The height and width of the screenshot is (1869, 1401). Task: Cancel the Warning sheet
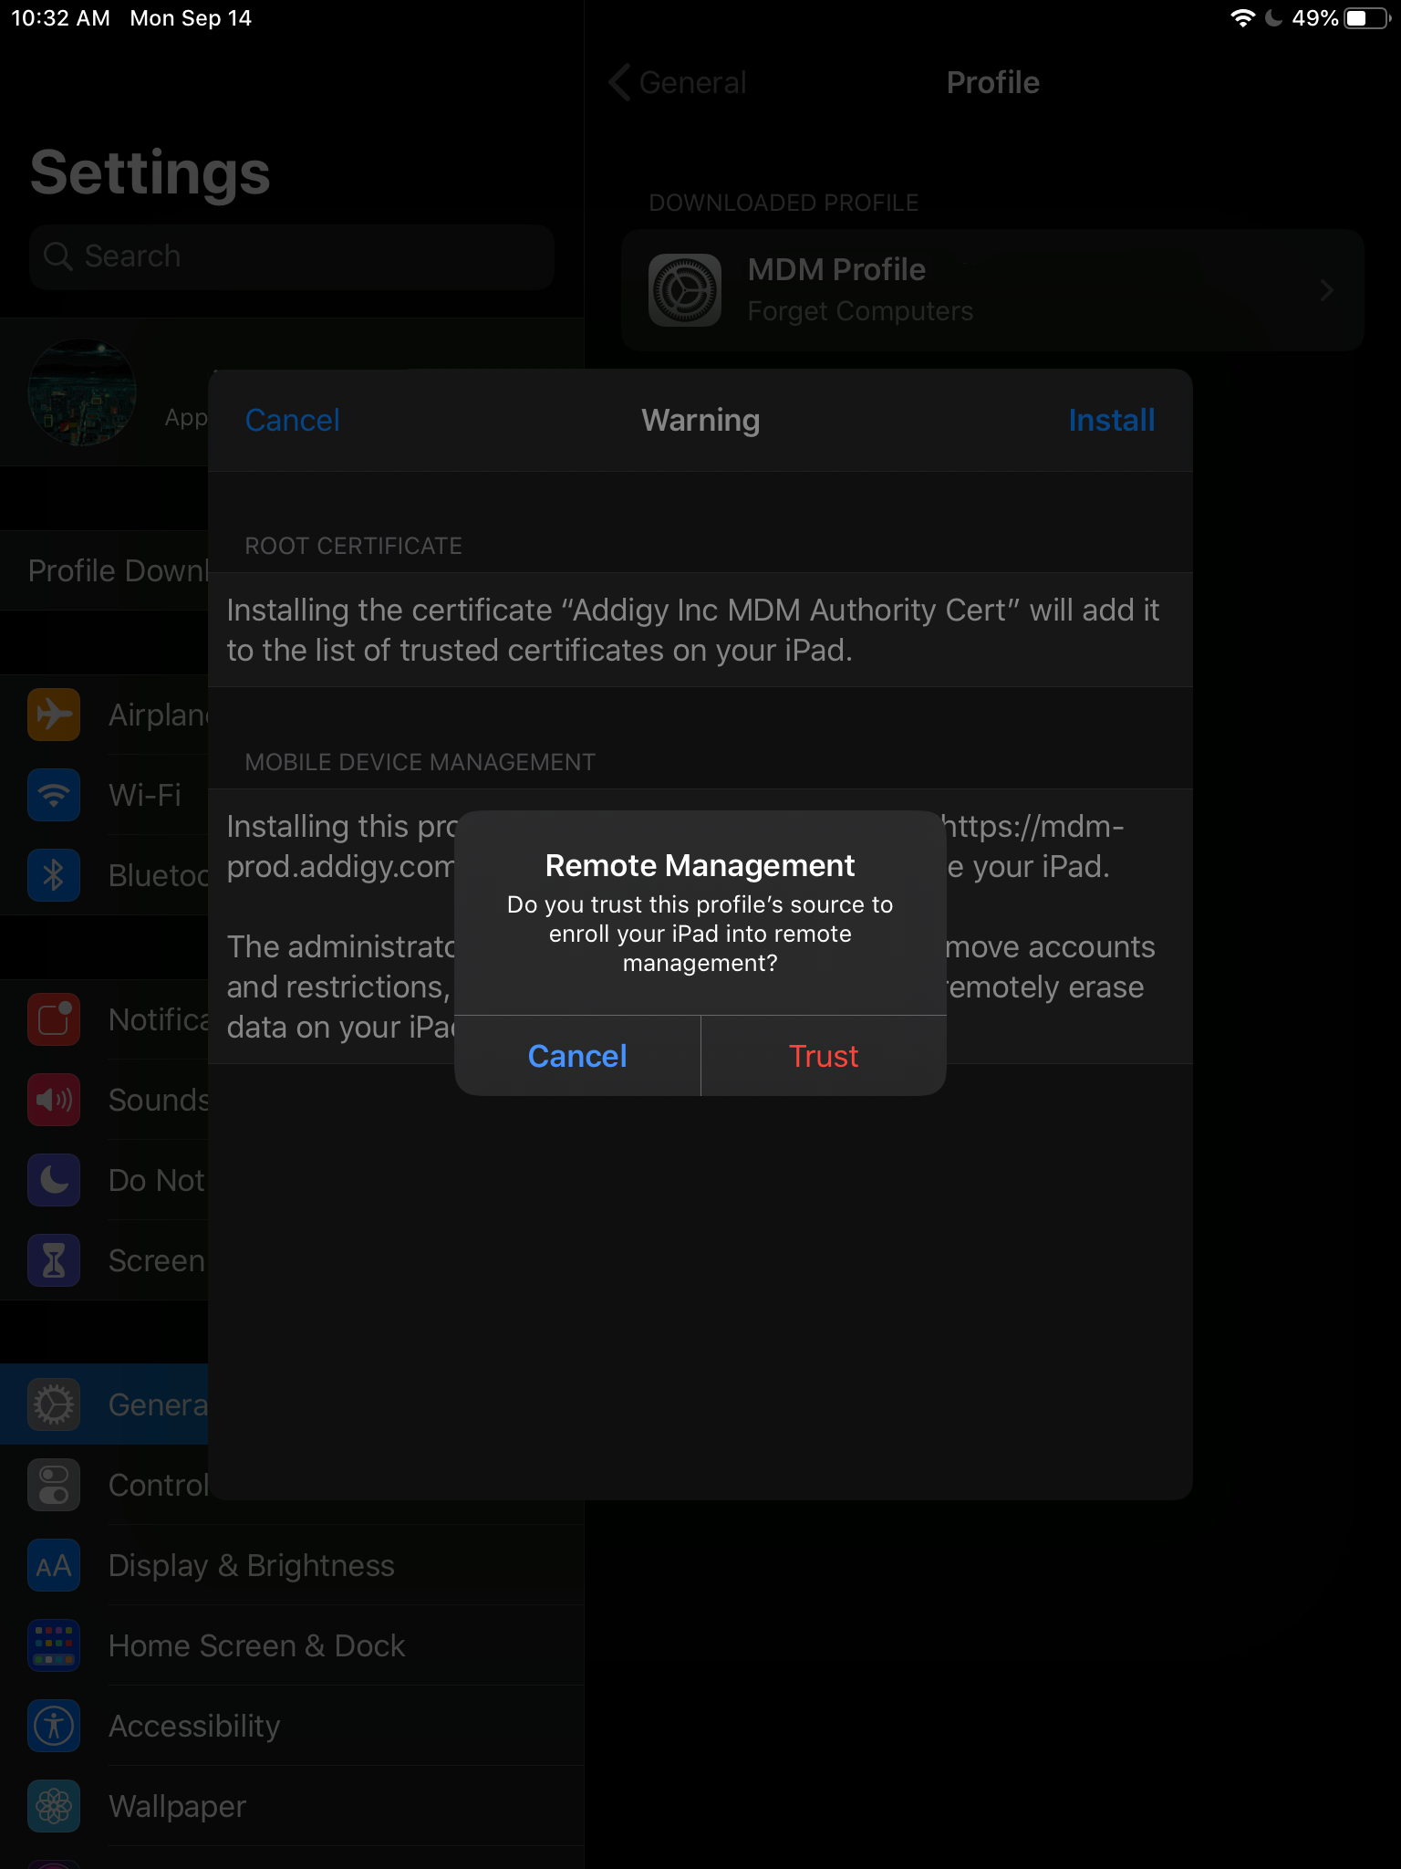pyautogui.click(x=292, y=420)
